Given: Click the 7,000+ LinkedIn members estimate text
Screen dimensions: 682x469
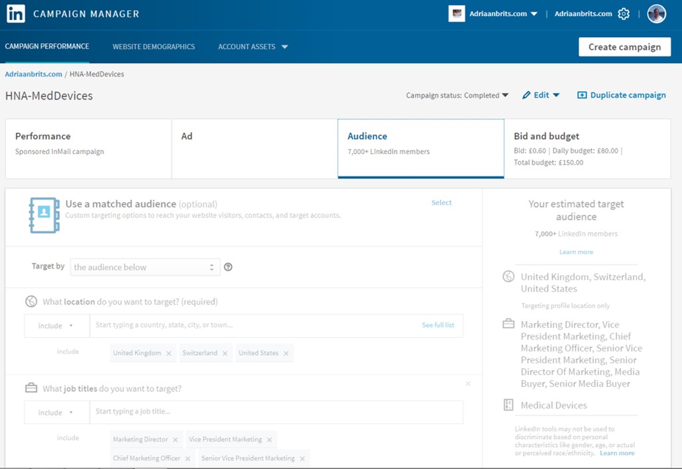Looking at the screenshot, I should tap(576, 234).
